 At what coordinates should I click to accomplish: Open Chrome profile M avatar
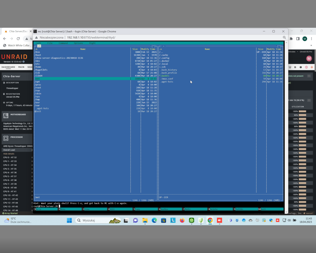tap(305, 39)
